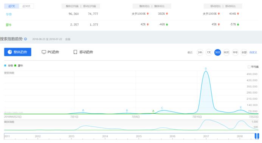Click the 382% value in 华帝 row

coord(161,14)
